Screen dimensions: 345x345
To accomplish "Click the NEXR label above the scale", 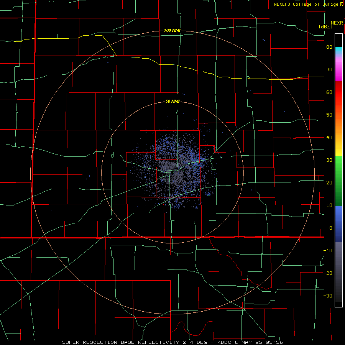I will click(x=337, y=23).
